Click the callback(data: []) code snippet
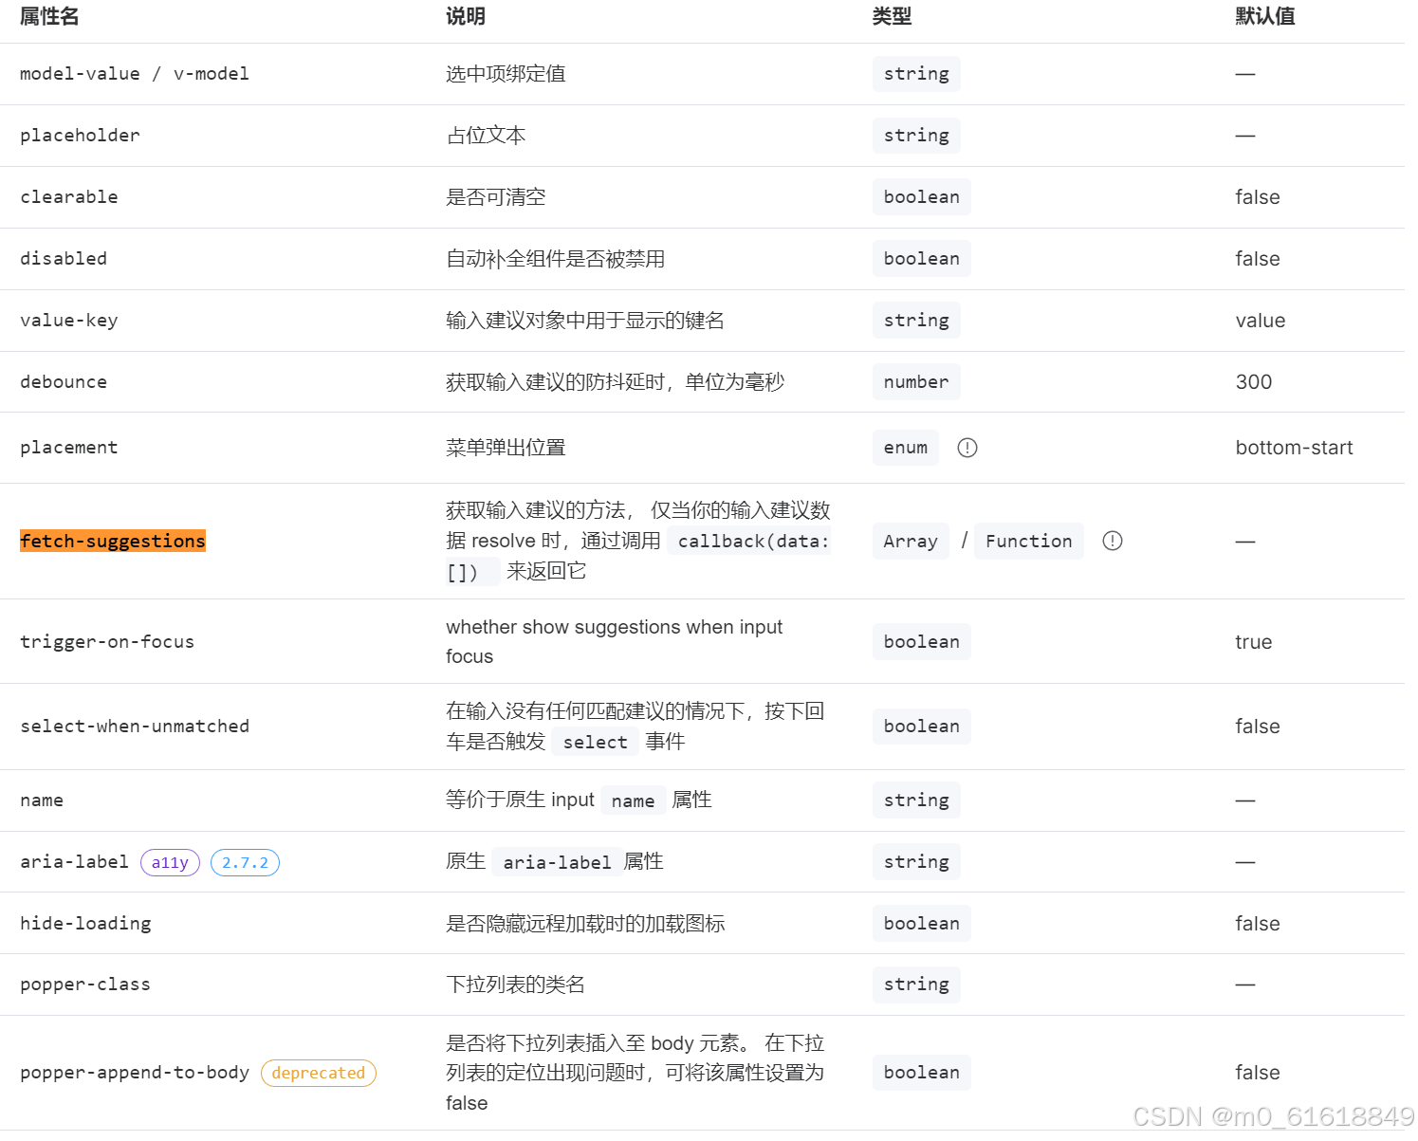The image size is (1418, 1141). pyautogui.click(x=749, y=541)
